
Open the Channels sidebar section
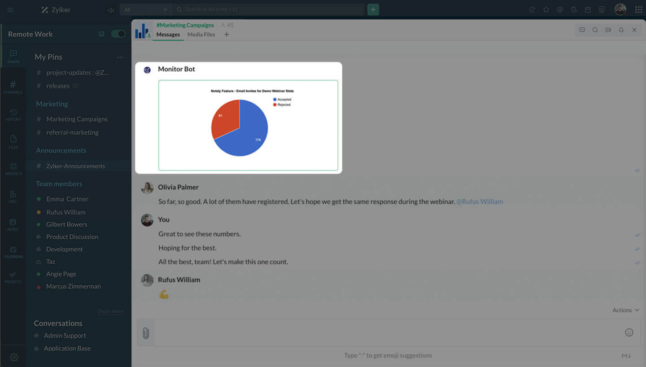(x=13, y=87)
